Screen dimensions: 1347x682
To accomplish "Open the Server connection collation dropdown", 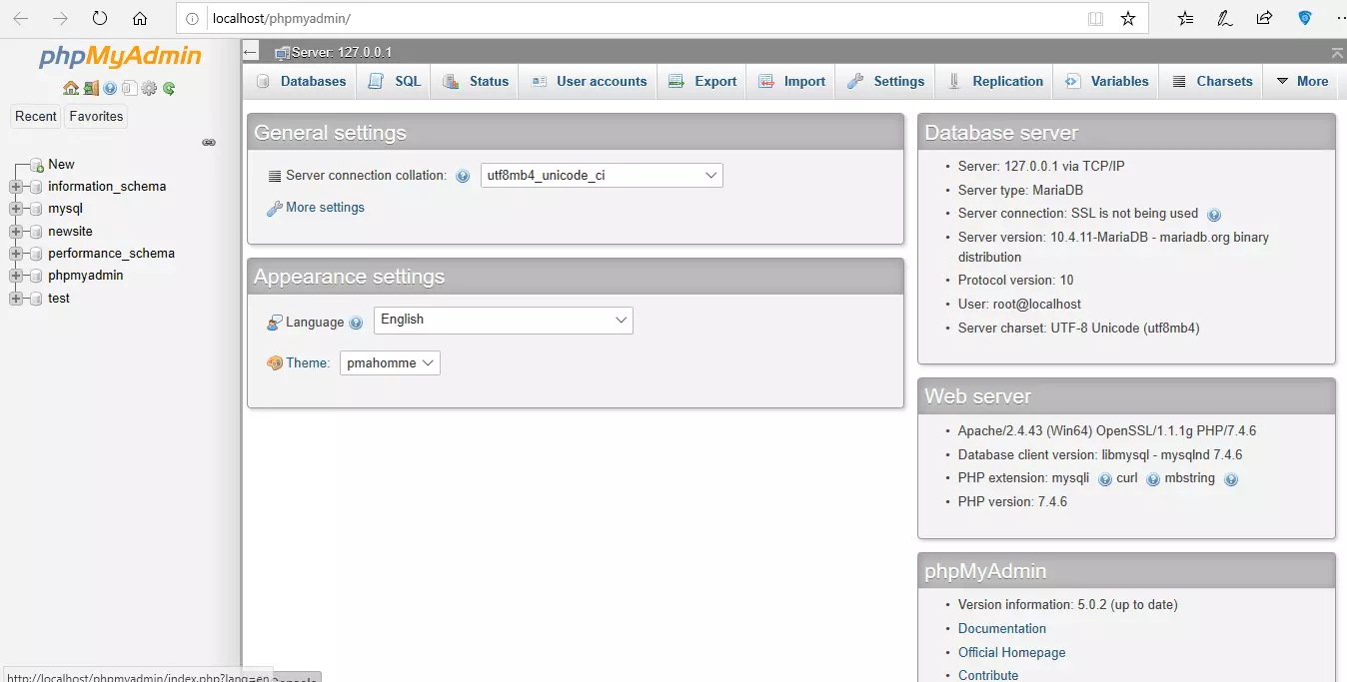I will (x=602, y=175).
